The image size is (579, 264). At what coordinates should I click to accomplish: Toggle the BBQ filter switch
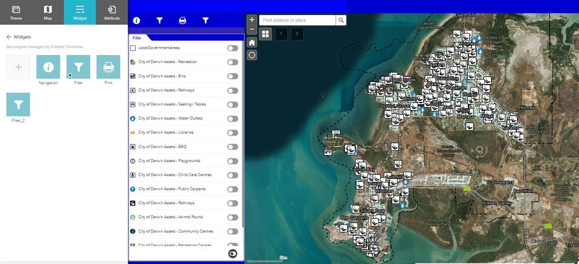(x=232, y=146)
